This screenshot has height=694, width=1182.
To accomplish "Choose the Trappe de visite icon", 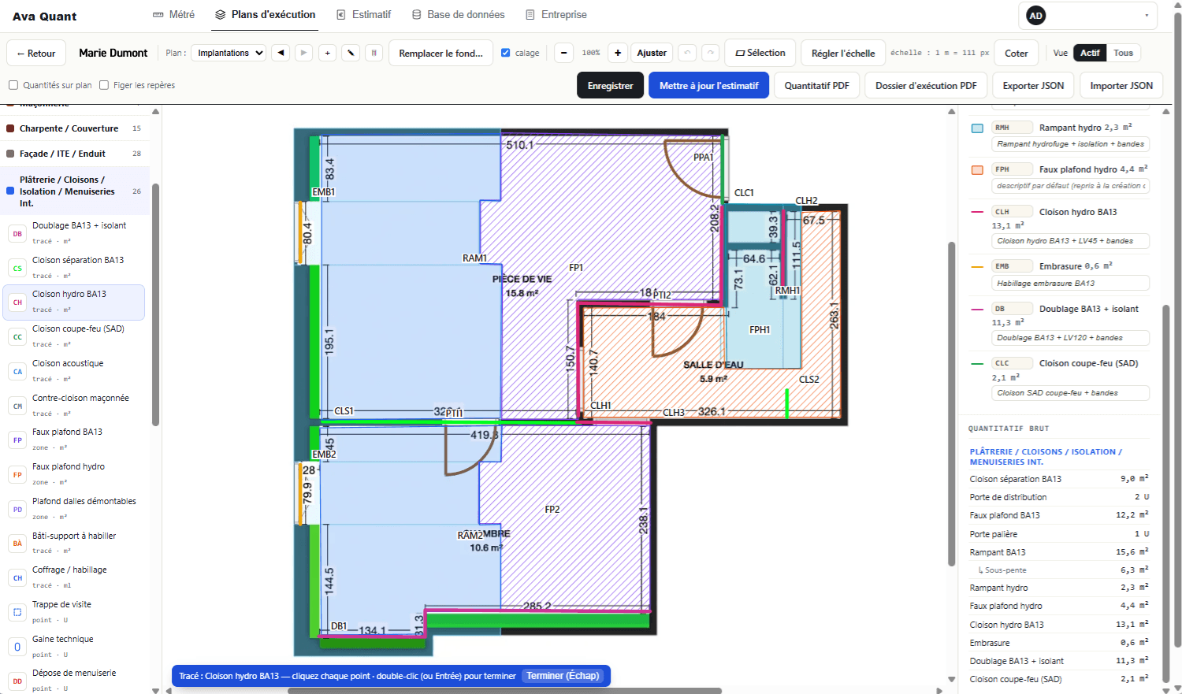I will click(17, 612).
